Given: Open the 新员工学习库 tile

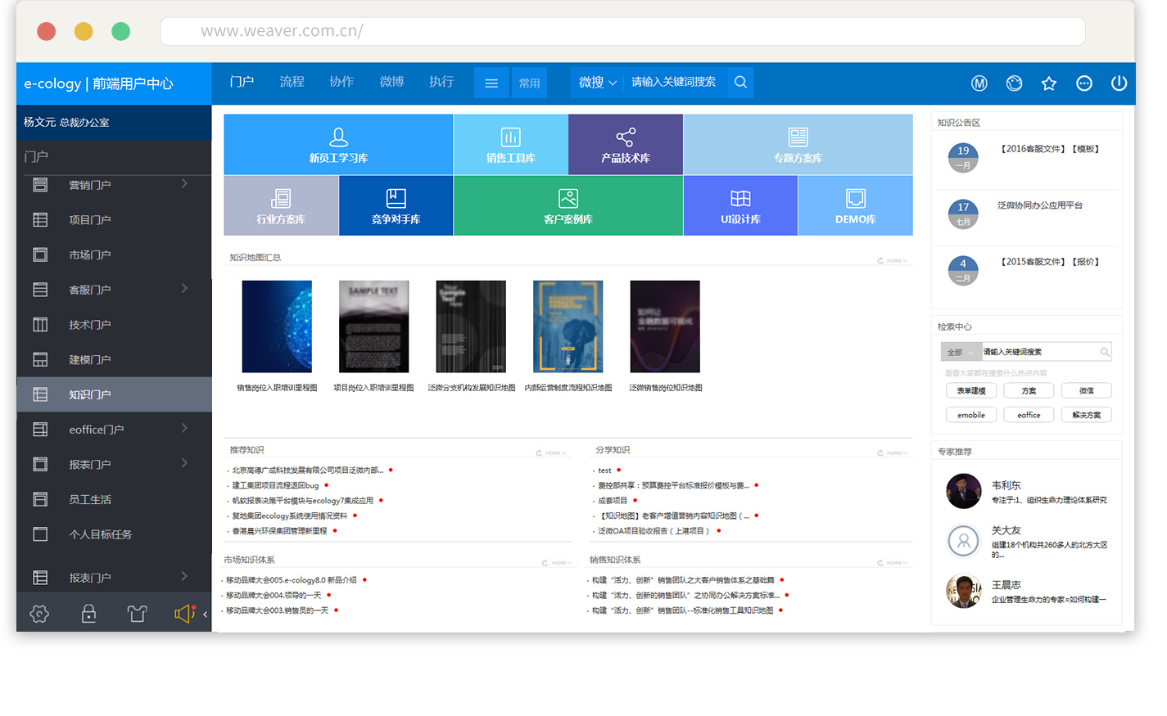Looking at the screenshot, I should pos(338,144).
